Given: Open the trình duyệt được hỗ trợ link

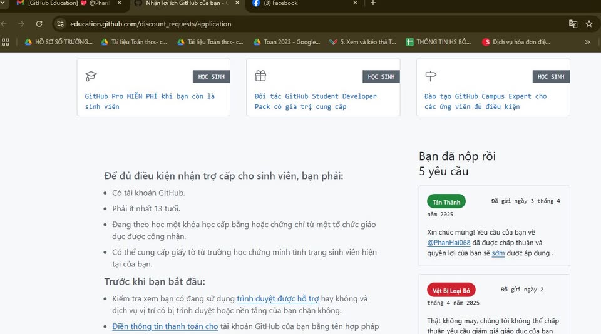Looking at the screenshot, I should coord(277,298).
